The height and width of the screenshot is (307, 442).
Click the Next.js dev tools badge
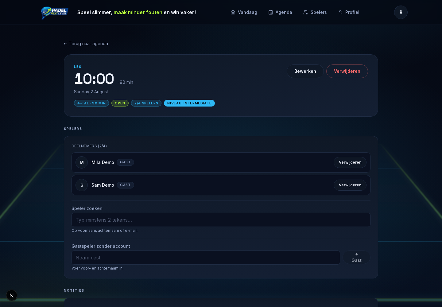(12, 295)
